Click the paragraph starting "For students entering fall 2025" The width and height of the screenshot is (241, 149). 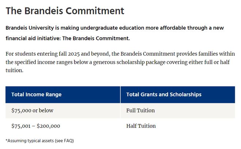(x=120, y=62)
